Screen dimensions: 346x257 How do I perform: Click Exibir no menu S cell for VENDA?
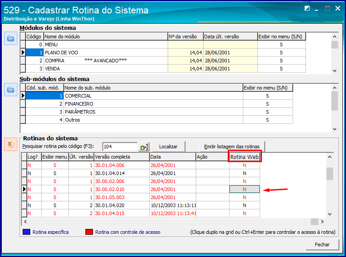pyautogui.click(x=282, y=69)
